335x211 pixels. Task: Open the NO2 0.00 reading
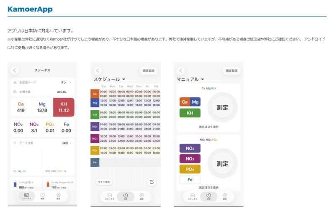18,127
